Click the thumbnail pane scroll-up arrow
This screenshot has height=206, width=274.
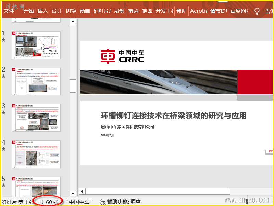[x=73, y=22]
